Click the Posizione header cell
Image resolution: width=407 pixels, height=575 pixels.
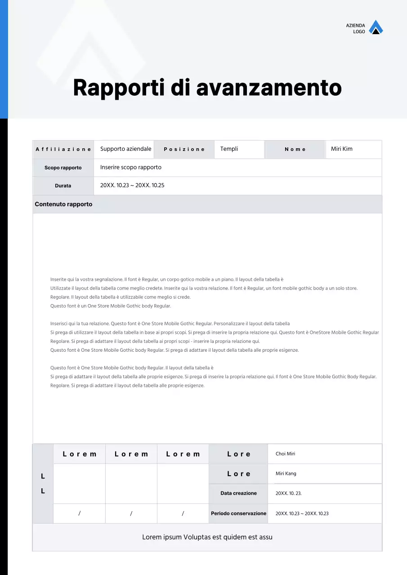(184, 149)
